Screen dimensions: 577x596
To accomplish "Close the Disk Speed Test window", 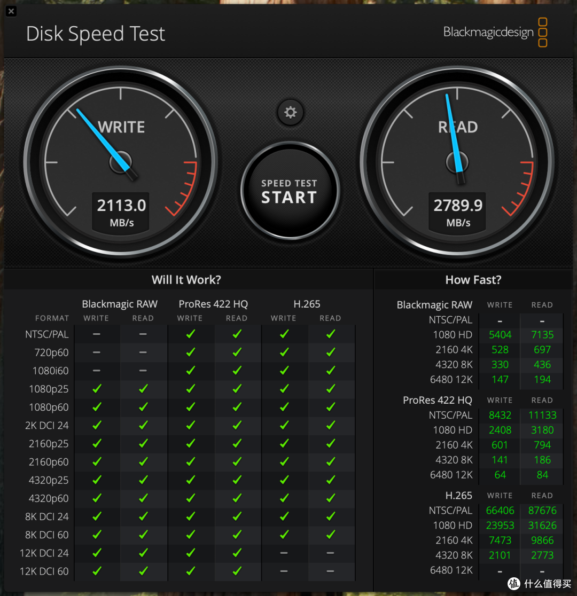I will click(11, 11).
